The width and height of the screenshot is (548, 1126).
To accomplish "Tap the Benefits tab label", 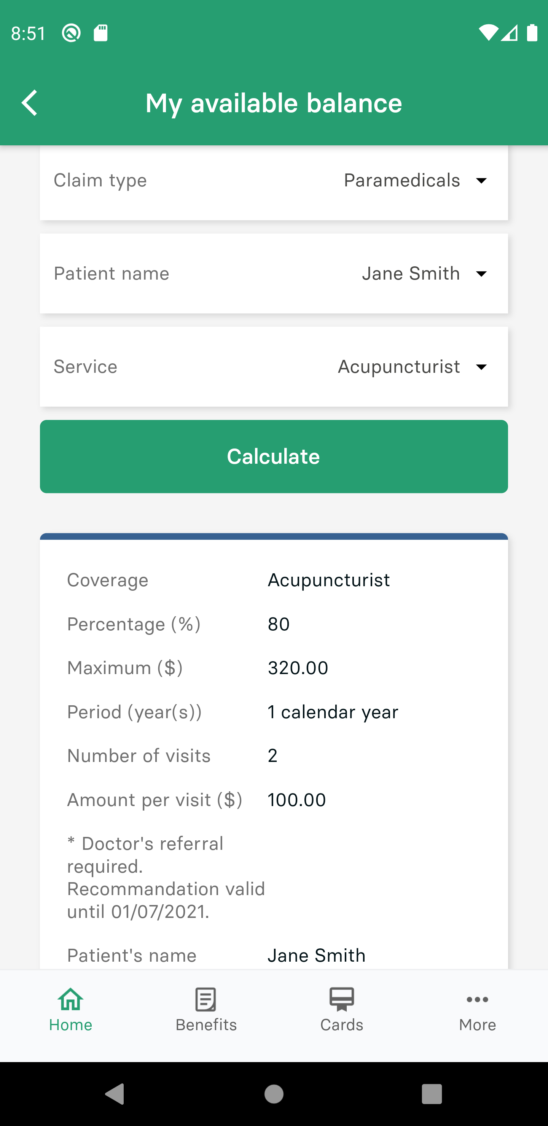I will (x=206, y=1024).
